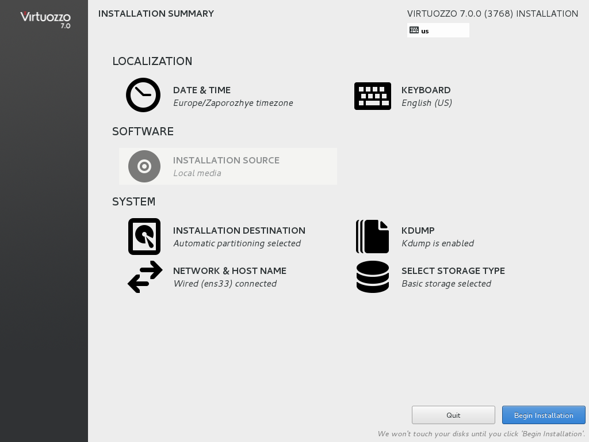Open the DATE & TIME settings label
The height and width of the screenshot is (442, 589).
202,90
